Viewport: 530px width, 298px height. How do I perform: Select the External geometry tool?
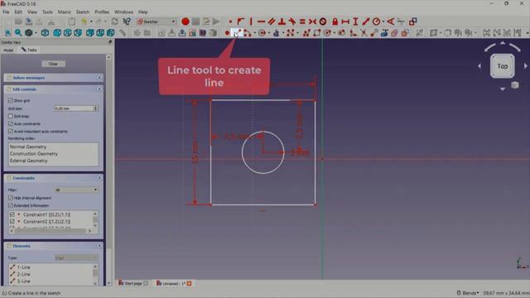tap(384, 33)
